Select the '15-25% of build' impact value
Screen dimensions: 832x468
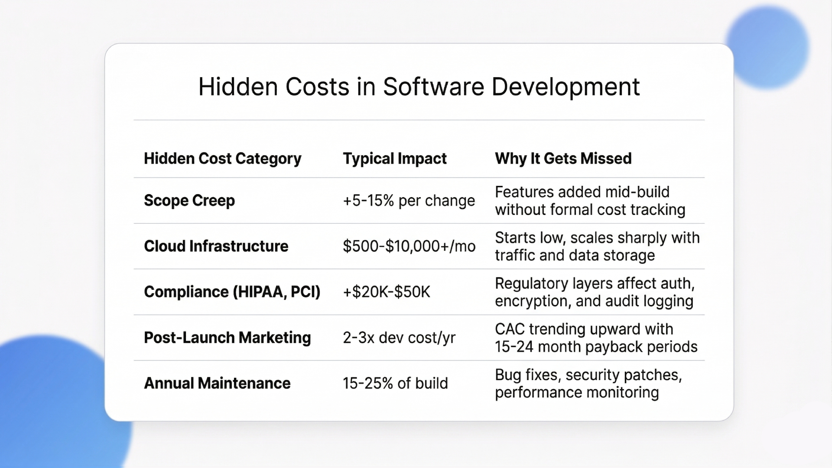395,383
